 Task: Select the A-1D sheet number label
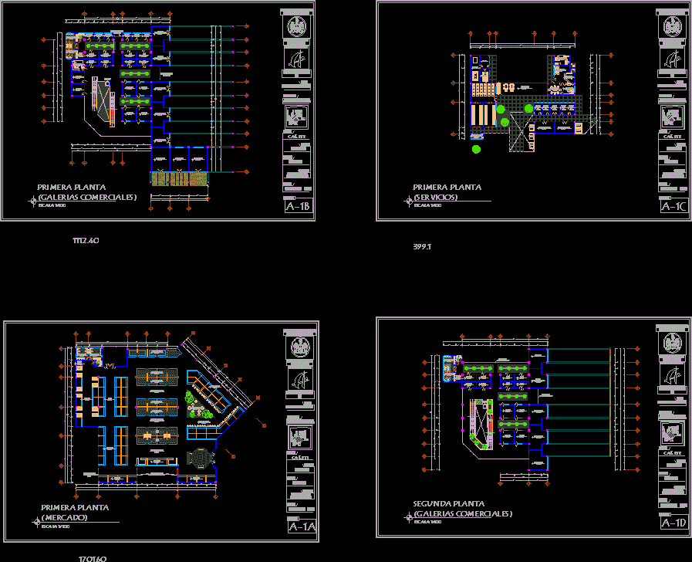(x=673, y=523)
